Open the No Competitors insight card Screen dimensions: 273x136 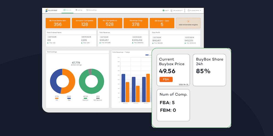coord(110,23)
